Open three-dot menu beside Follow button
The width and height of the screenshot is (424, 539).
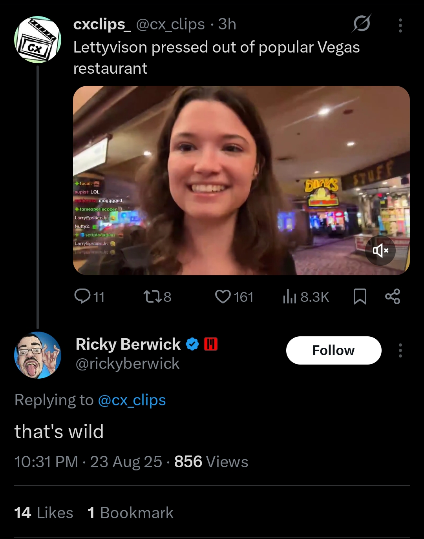(400, 350)
